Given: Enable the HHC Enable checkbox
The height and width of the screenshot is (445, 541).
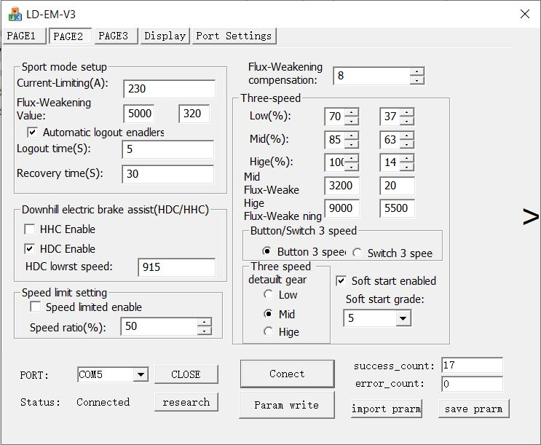Looking at the screenshot, I should tap(31, 229).
